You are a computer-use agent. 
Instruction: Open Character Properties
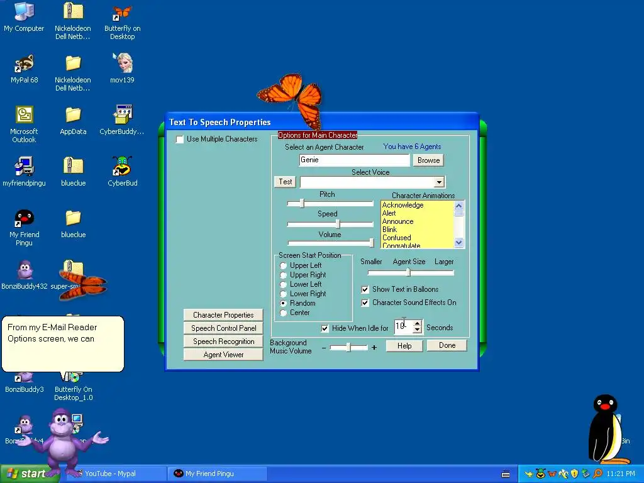click(223, 315)
